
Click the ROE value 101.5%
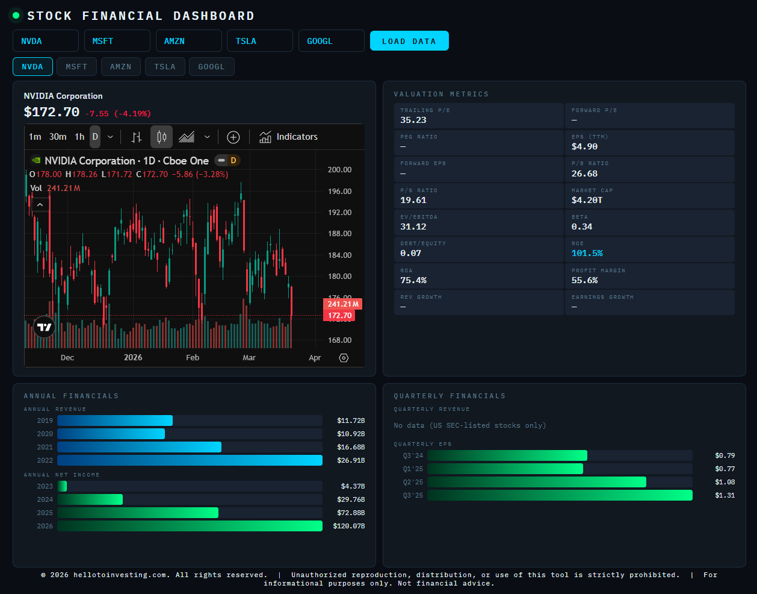pos(587,253)
